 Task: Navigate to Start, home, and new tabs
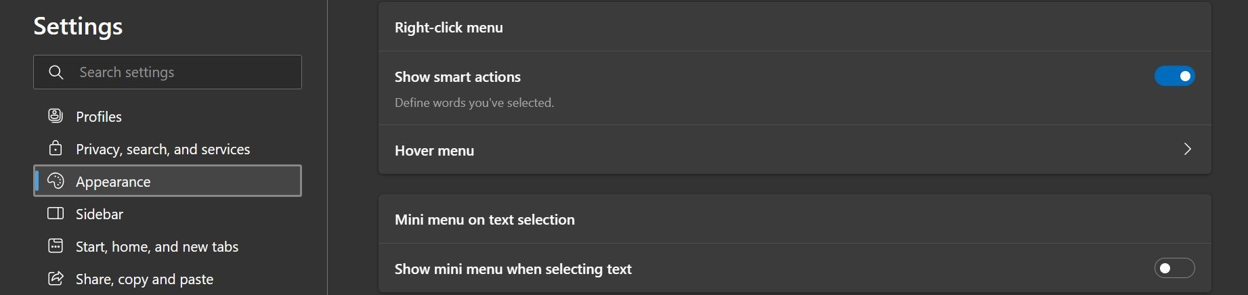pos(157,247)
